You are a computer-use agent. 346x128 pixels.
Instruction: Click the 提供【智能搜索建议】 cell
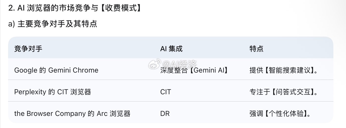[x=283, y=70]
